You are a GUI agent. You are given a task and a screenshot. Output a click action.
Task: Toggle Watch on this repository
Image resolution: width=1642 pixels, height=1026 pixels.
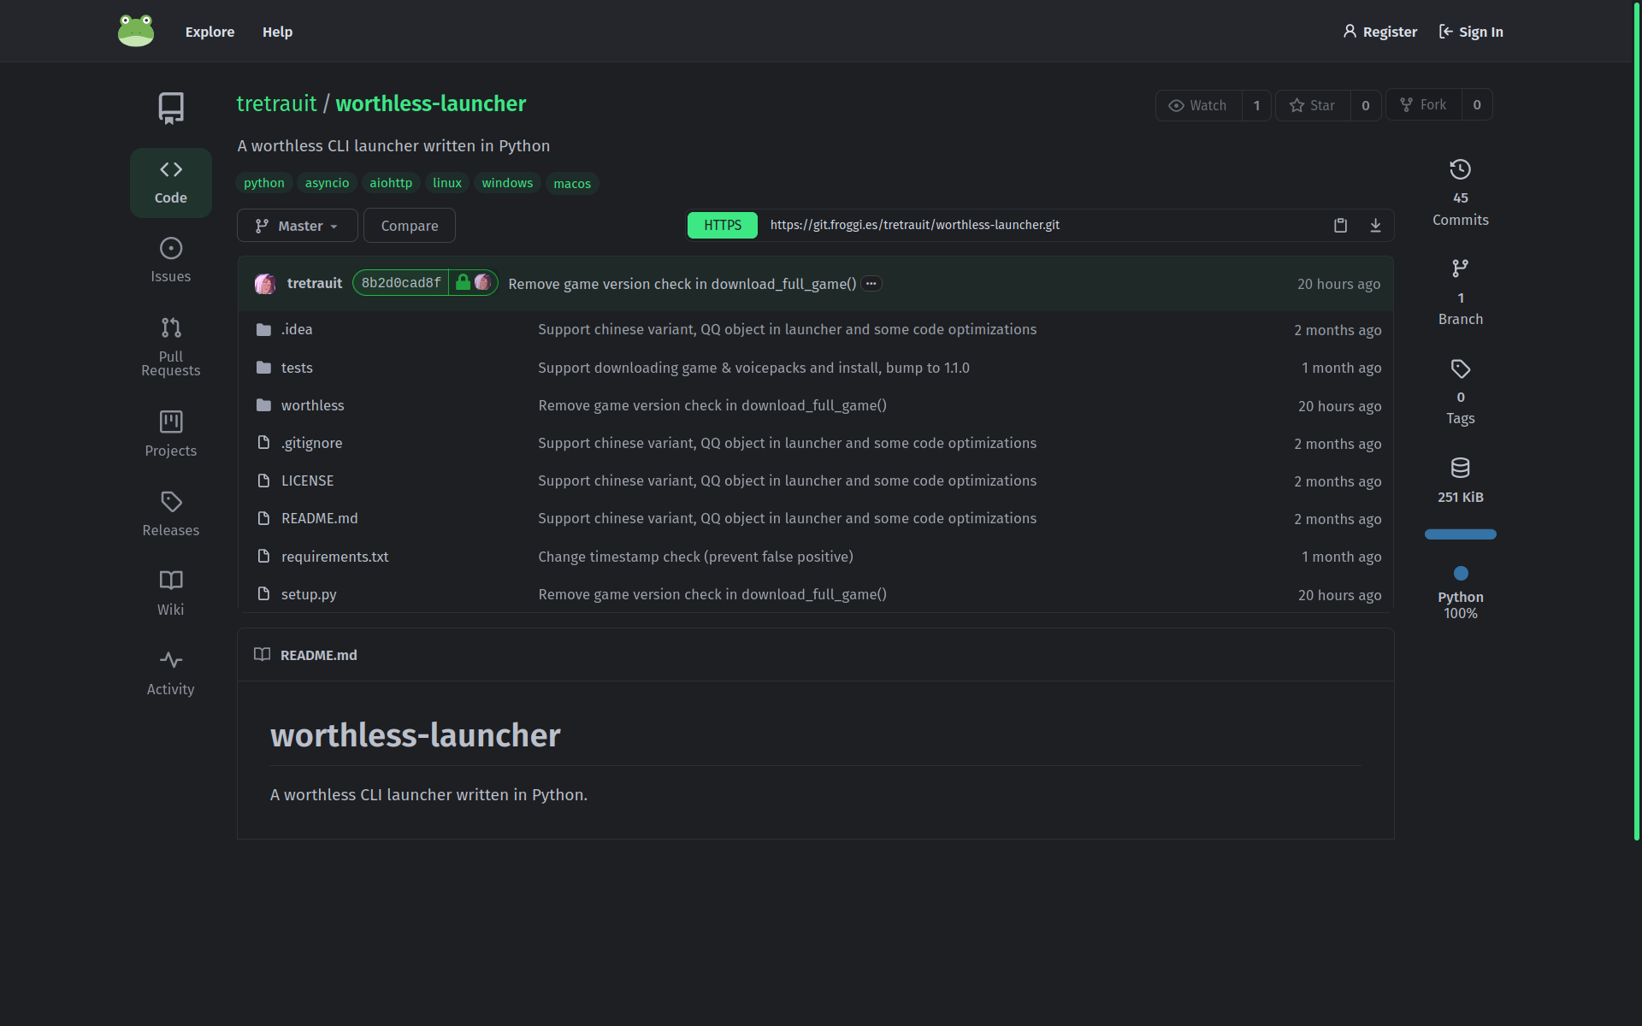tap(1198, 105)
